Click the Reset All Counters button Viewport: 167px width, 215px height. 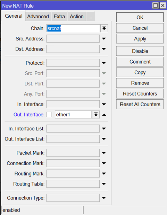pyautogui.click(x=140, y=104)
